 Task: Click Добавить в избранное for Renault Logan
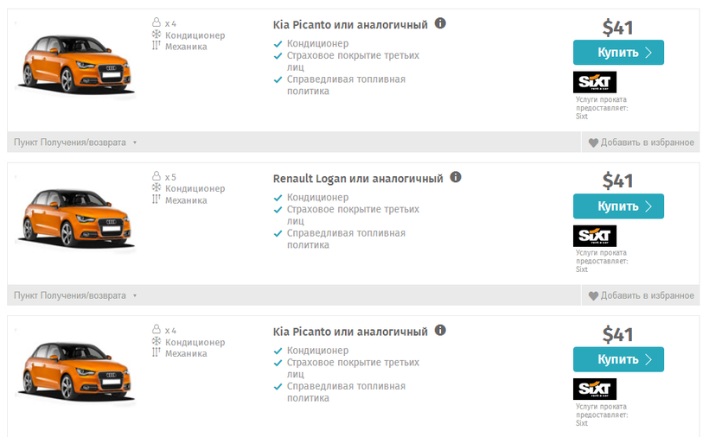click(x=647, y=296)
